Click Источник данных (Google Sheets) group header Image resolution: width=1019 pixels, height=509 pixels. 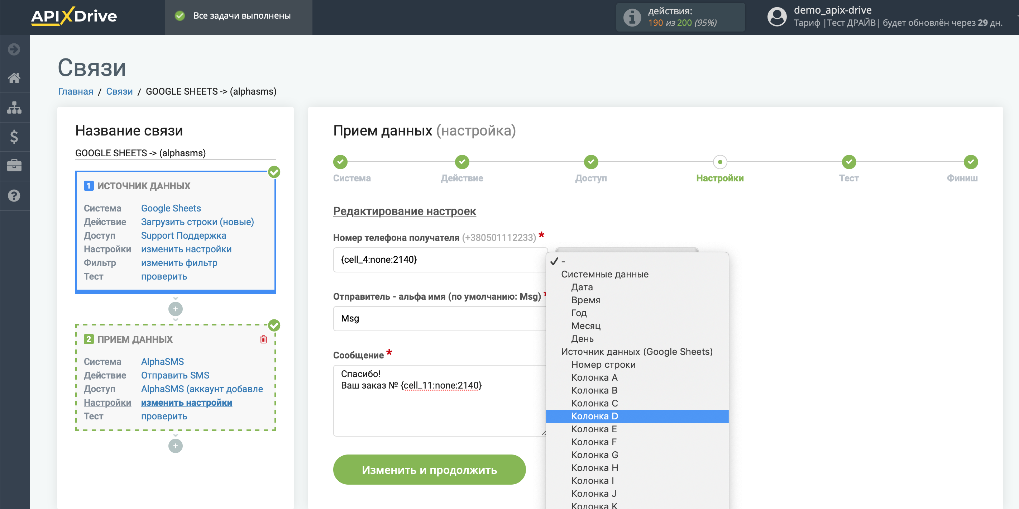637,352
